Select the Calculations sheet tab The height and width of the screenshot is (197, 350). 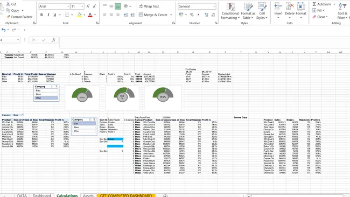[67, 195]
